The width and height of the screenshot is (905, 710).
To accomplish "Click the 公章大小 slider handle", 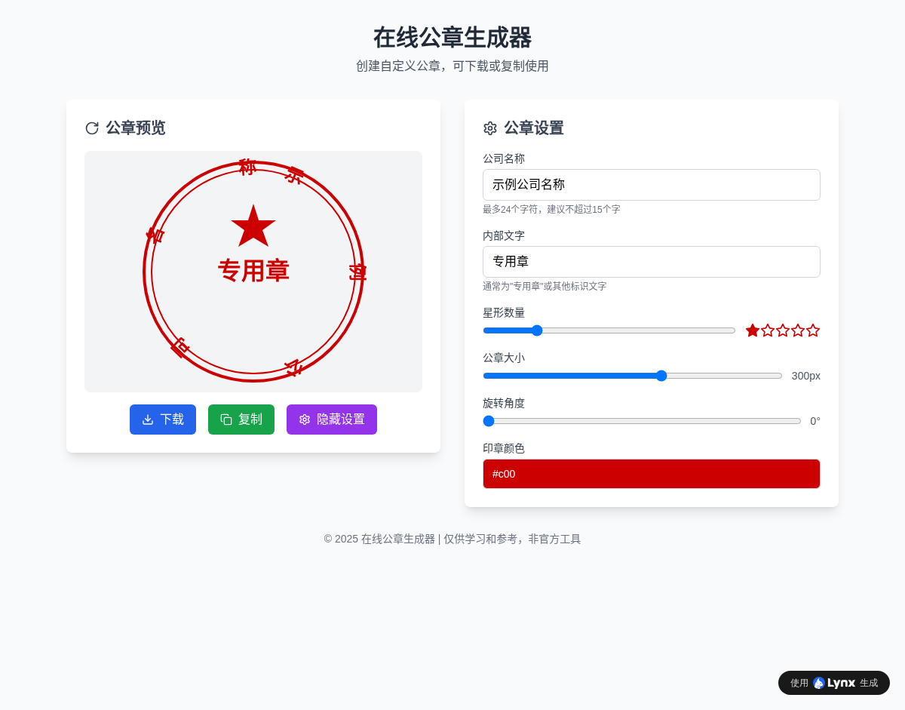I will point(661,376).
